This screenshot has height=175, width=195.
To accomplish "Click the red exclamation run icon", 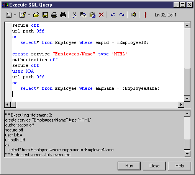I will tap(146, 15).
